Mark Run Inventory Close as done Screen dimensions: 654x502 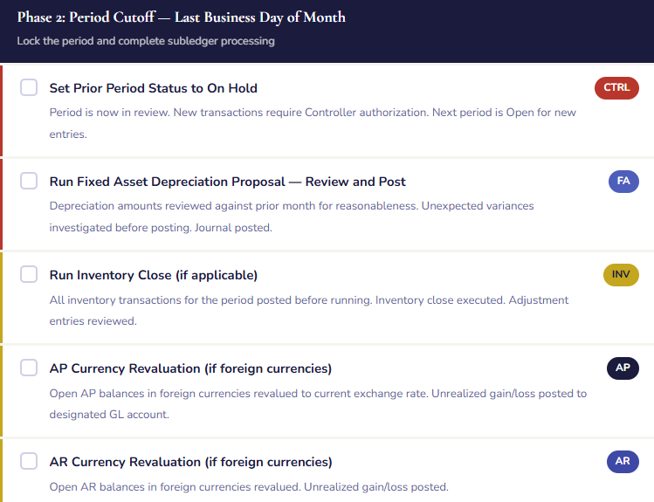(x=29, y=274)
